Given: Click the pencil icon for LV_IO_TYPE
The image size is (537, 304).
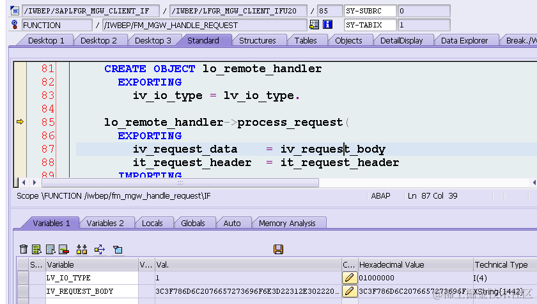Looking at the screenshot, I should (x=349, y=278).
